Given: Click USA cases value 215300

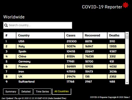Looking at the screenshot, I should point(71,41).
